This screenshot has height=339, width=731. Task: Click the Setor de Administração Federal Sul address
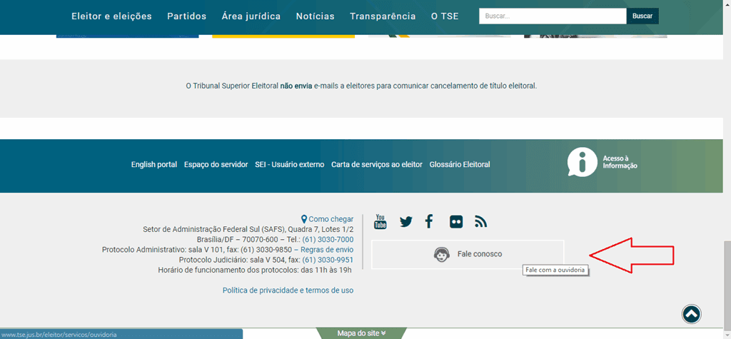(248, 229)
